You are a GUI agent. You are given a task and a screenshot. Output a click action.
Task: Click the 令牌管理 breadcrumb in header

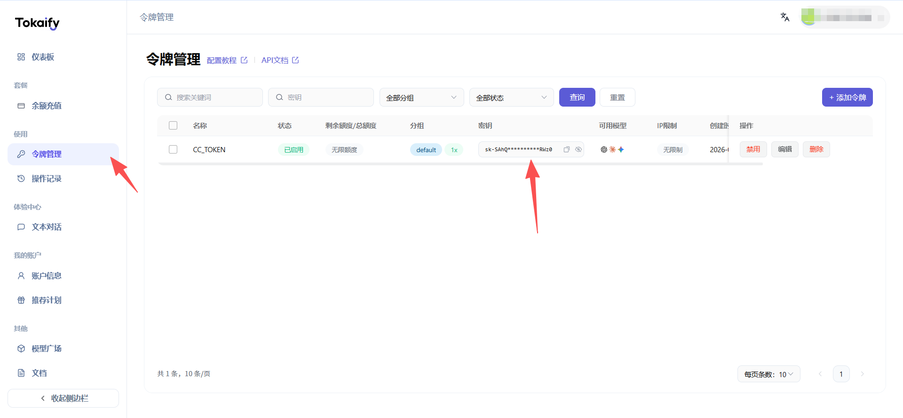click(157, 17)
